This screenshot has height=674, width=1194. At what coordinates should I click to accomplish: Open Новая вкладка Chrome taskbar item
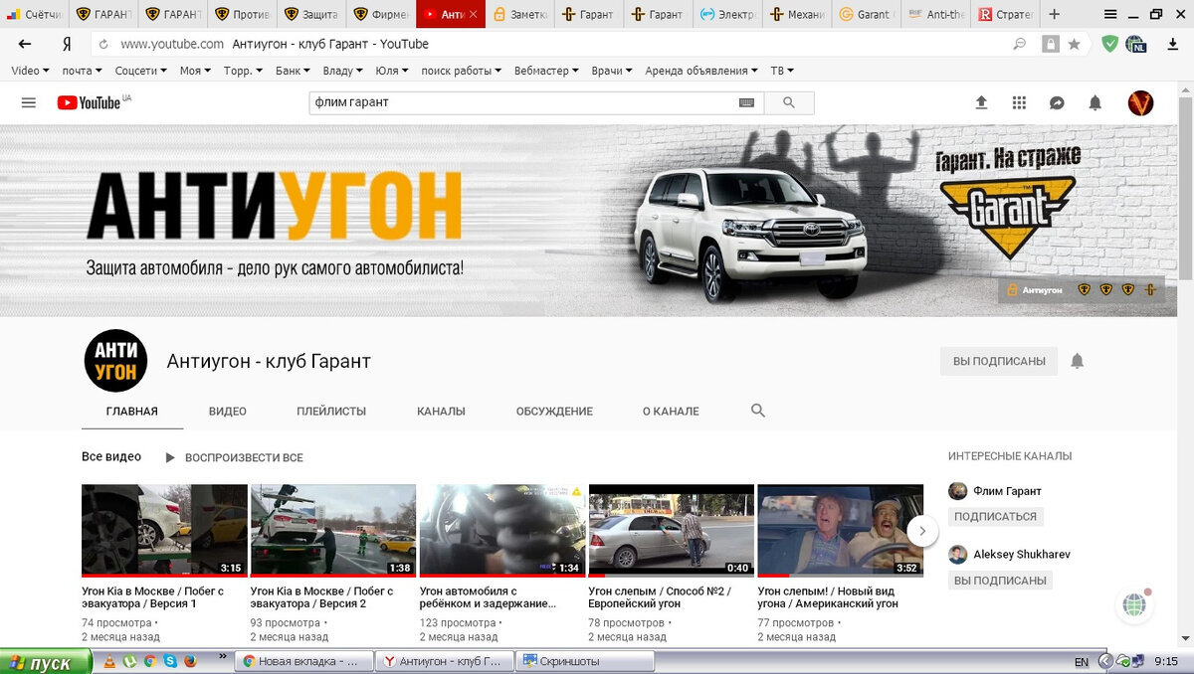coord(303,661)
